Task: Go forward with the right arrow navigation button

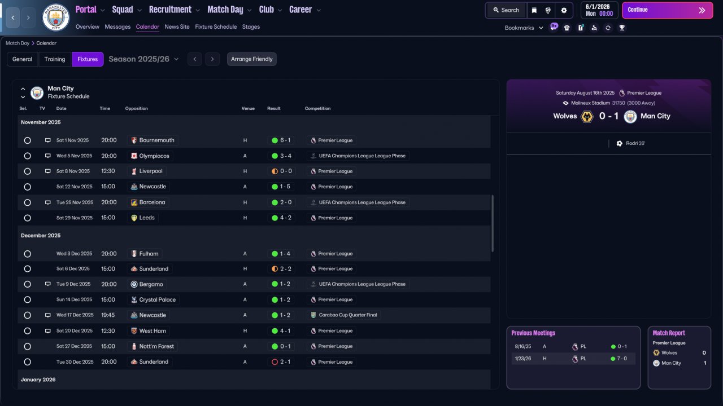Action: coord(29,17)
